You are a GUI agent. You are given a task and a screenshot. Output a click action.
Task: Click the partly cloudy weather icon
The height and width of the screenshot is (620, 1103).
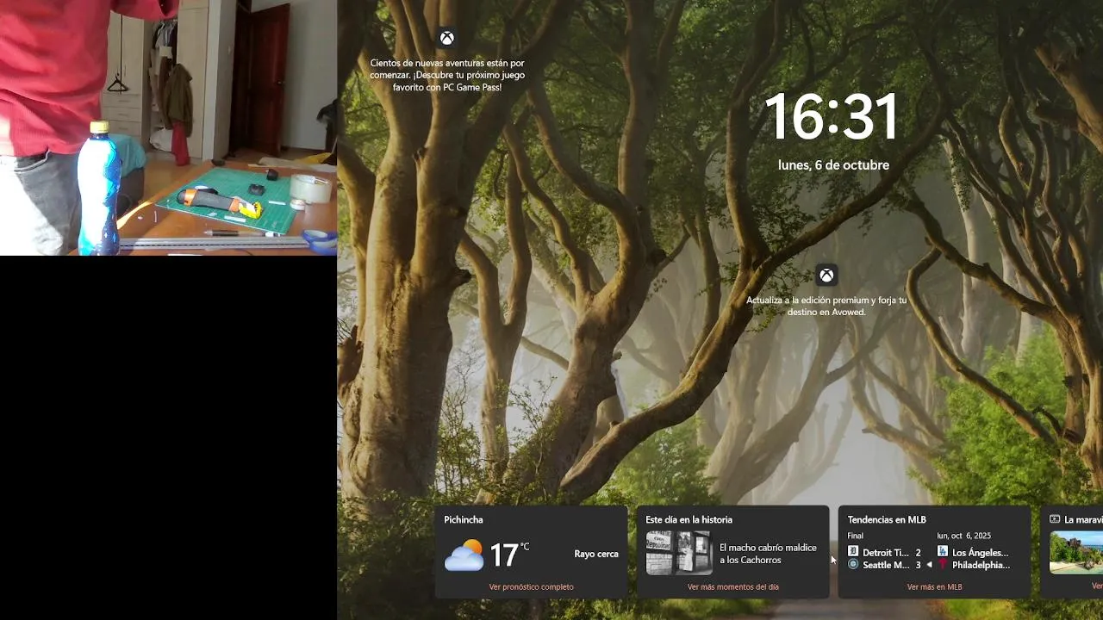pos(464,555)
